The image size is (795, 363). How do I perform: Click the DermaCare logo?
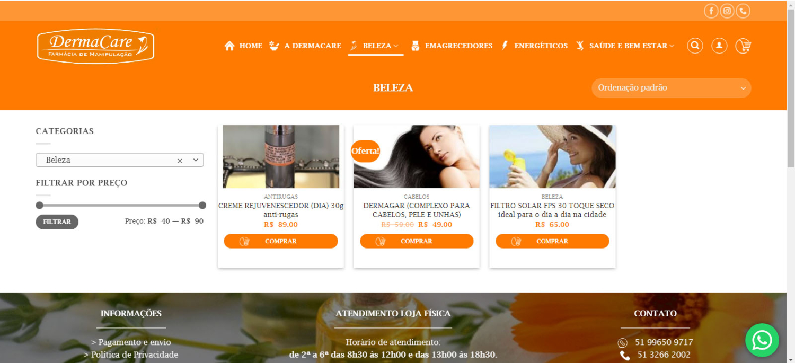click(x=95, y=46)
